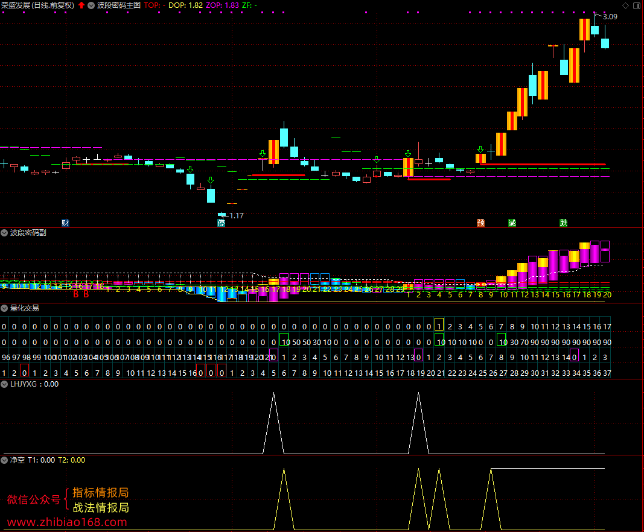The image size is (644, 532).
Task: Click the 1.17 low price label
Action: (x=237, y=215)
